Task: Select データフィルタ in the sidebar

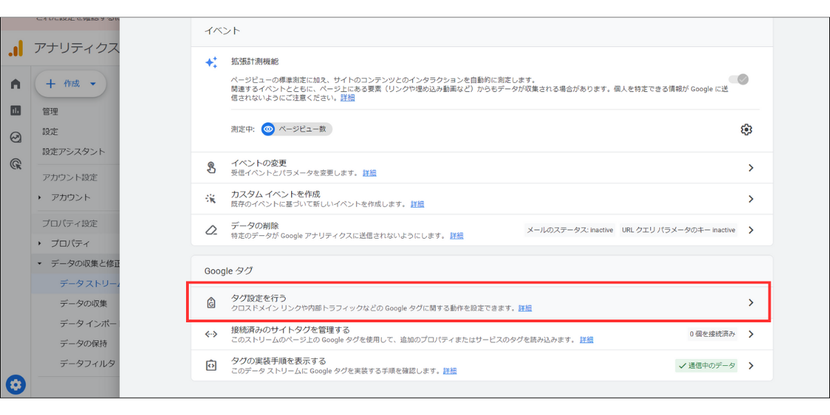Action: coord(87,364)
